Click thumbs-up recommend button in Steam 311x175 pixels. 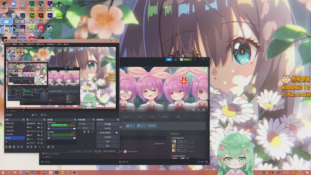[130, 126]
